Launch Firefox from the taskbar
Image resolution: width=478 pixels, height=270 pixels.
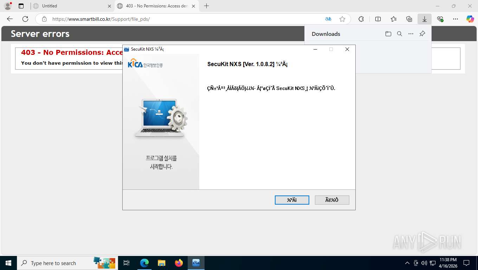(179, 263)
